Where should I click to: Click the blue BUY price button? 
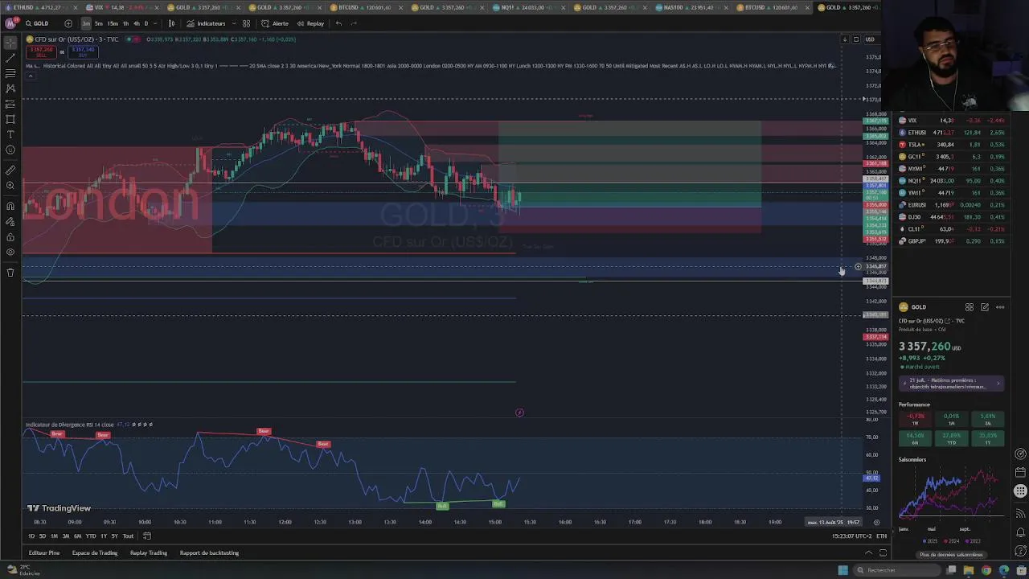point(83,51)
